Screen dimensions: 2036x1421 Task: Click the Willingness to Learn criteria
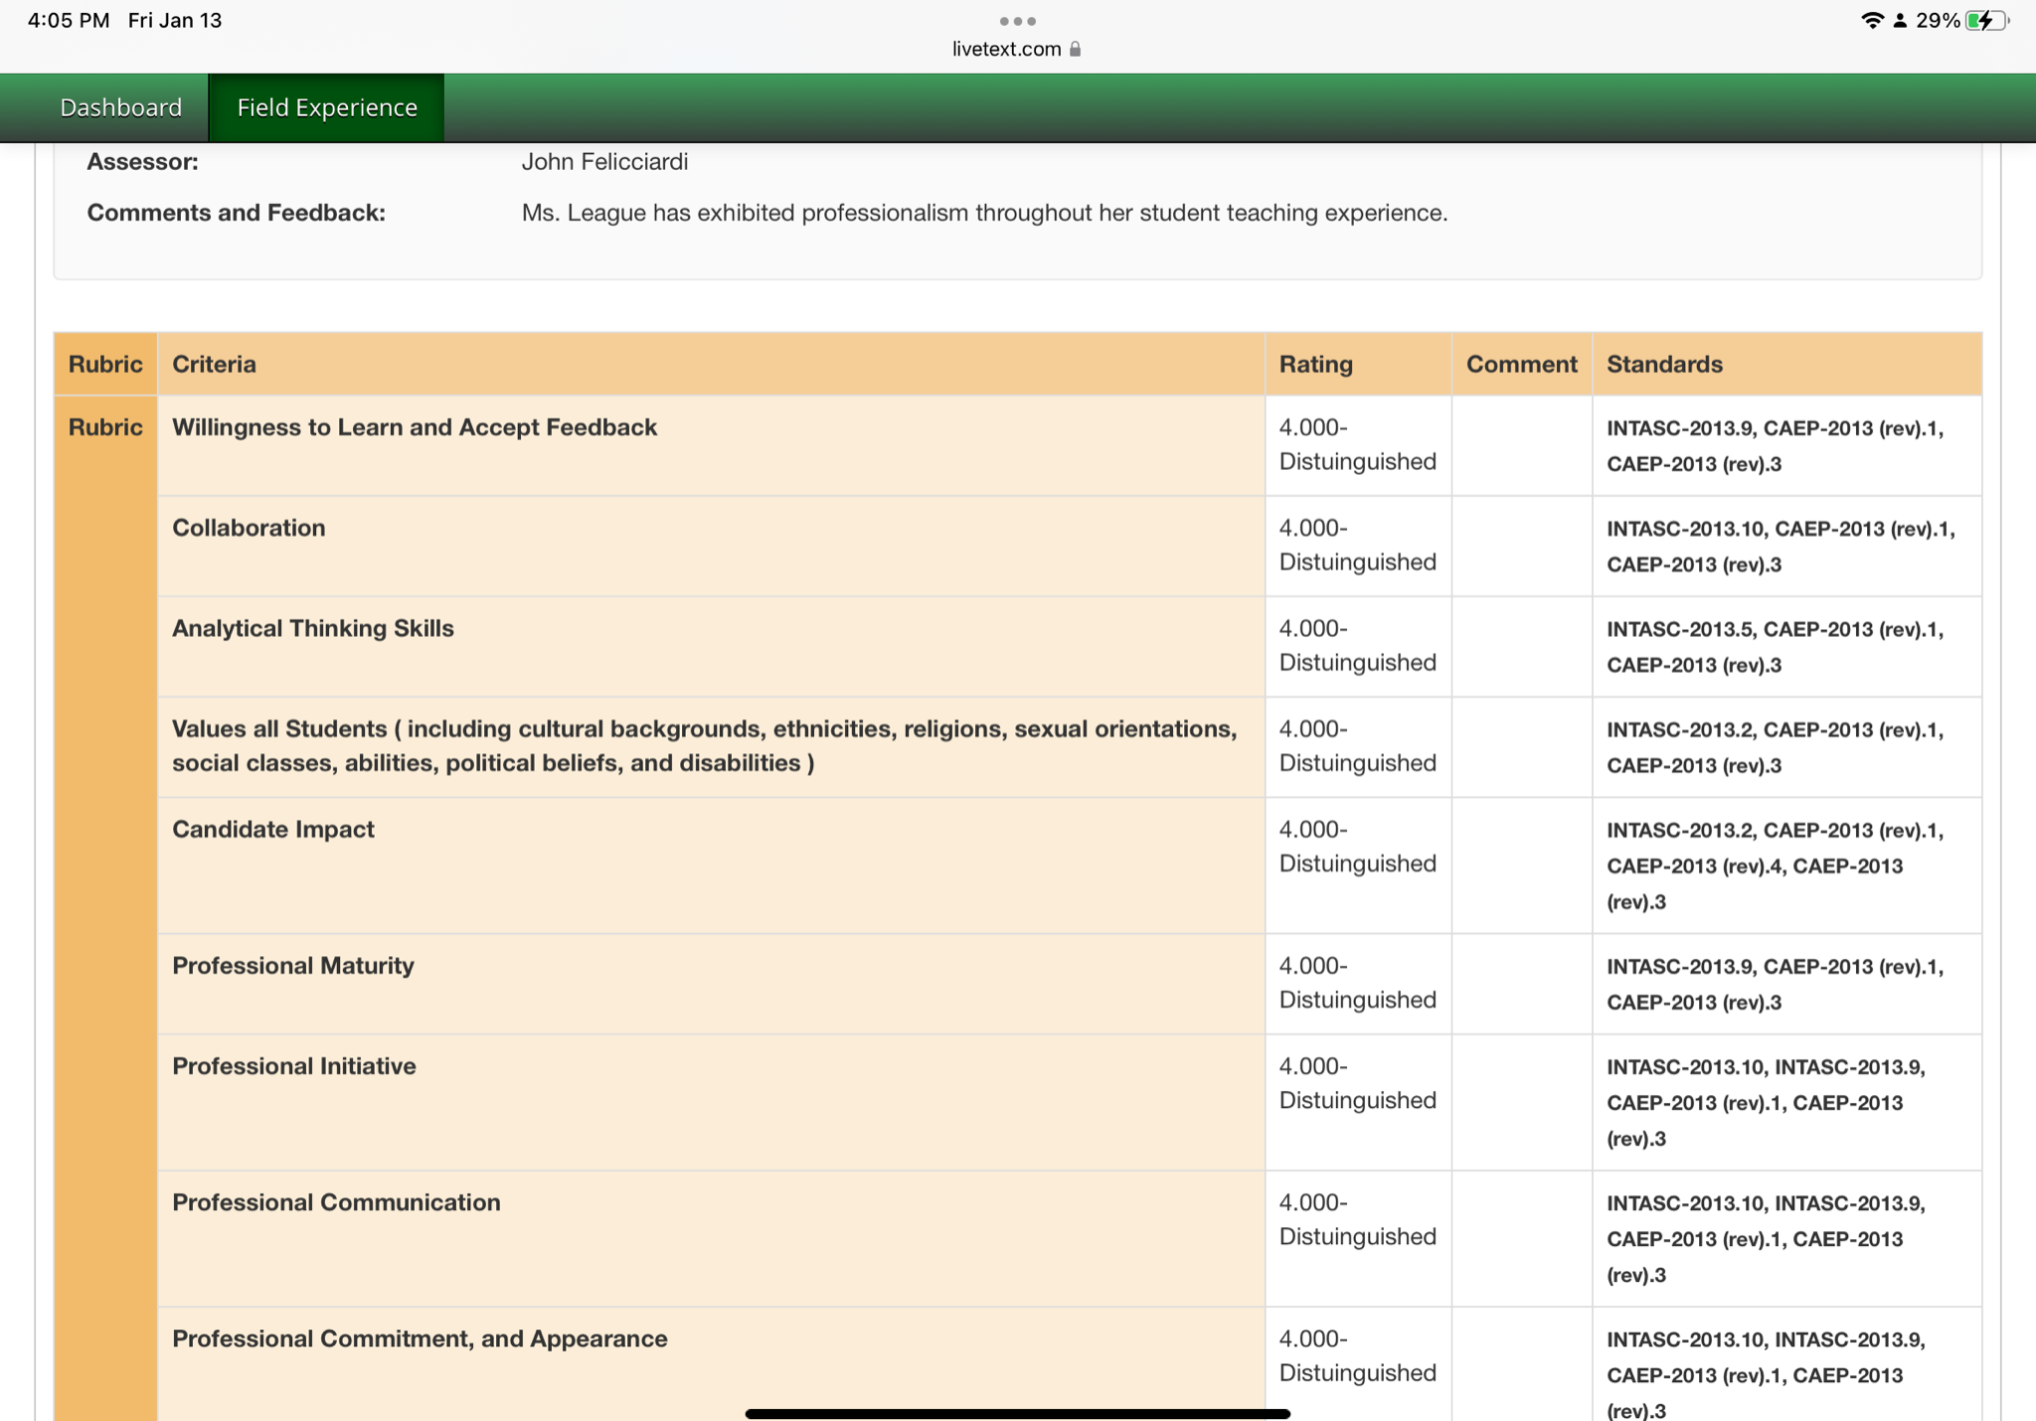[414, 427]
